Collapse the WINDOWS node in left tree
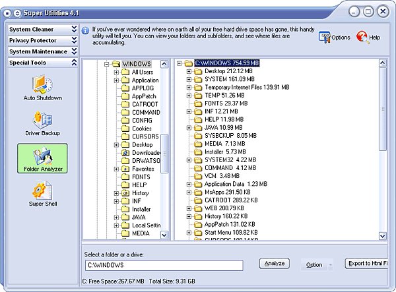Image resolution: width=396 pixels, height=292 pixels. click(106, 64)
